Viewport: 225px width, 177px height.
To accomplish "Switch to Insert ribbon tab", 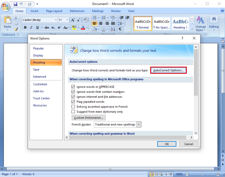I will point(34,11).
